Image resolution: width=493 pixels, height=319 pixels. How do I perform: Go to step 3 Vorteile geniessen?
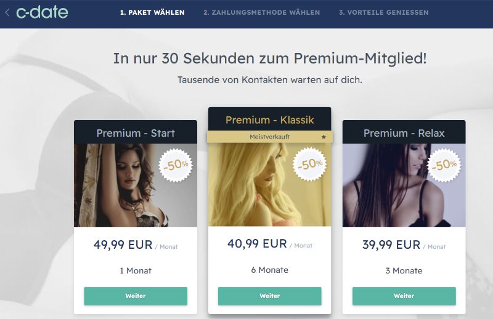click(383, 12)
